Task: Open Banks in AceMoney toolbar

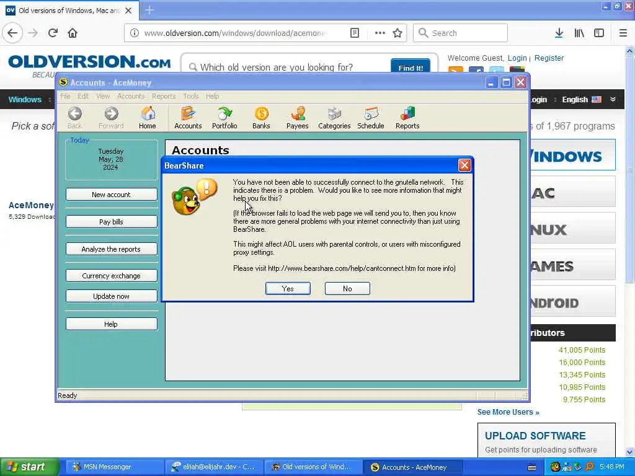Action: click(261, 118)
